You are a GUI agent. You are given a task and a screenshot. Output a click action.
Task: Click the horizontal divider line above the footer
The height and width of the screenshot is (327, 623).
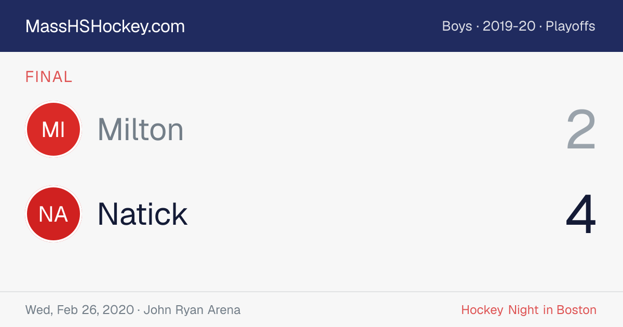[x=311, y=292]
